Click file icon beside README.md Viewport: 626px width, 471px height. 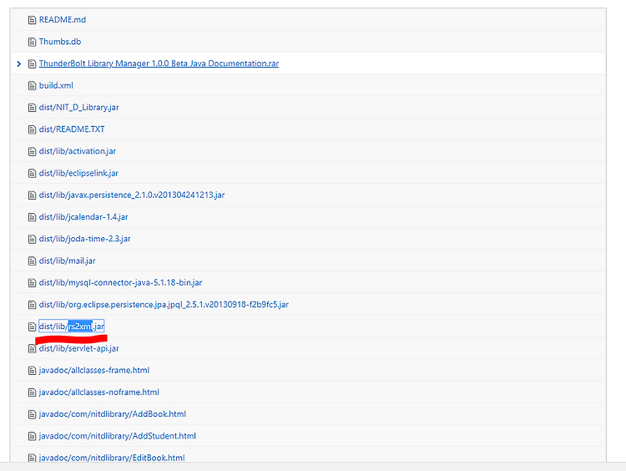click(32, 20)
